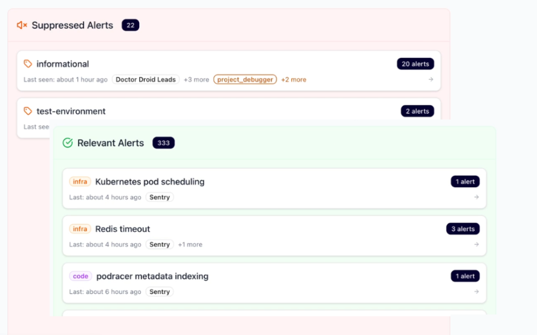The height and width of the screenshot is (335, 537).
Task: Click the 333 Relevant Alerts counter badge
Action: point(163,143)
